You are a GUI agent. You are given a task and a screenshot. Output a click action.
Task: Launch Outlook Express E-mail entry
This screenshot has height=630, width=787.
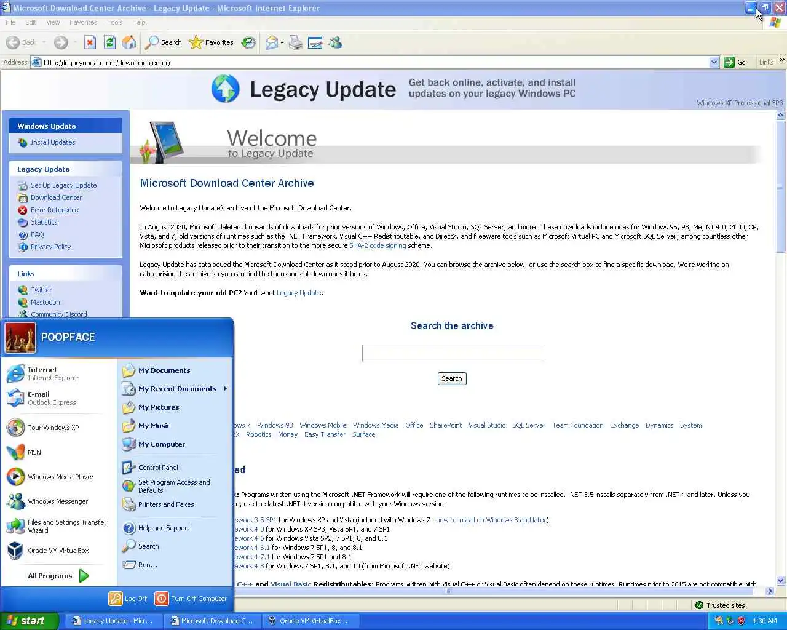click(x=58, y=398)
